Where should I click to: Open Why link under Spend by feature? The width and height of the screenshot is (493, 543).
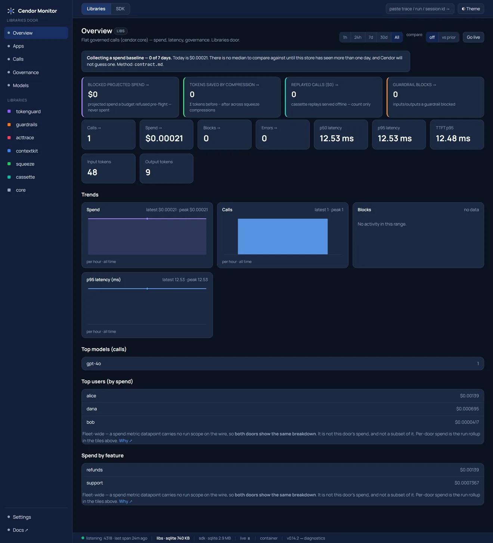[x=125, y=501]
